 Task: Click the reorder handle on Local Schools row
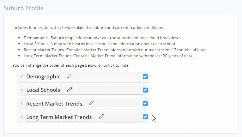22,90
